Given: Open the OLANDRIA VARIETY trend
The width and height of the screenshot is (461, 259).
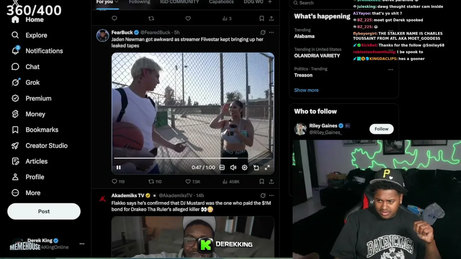Looking at the screenshot, I should pyautogui.click(x=317, y=56).
